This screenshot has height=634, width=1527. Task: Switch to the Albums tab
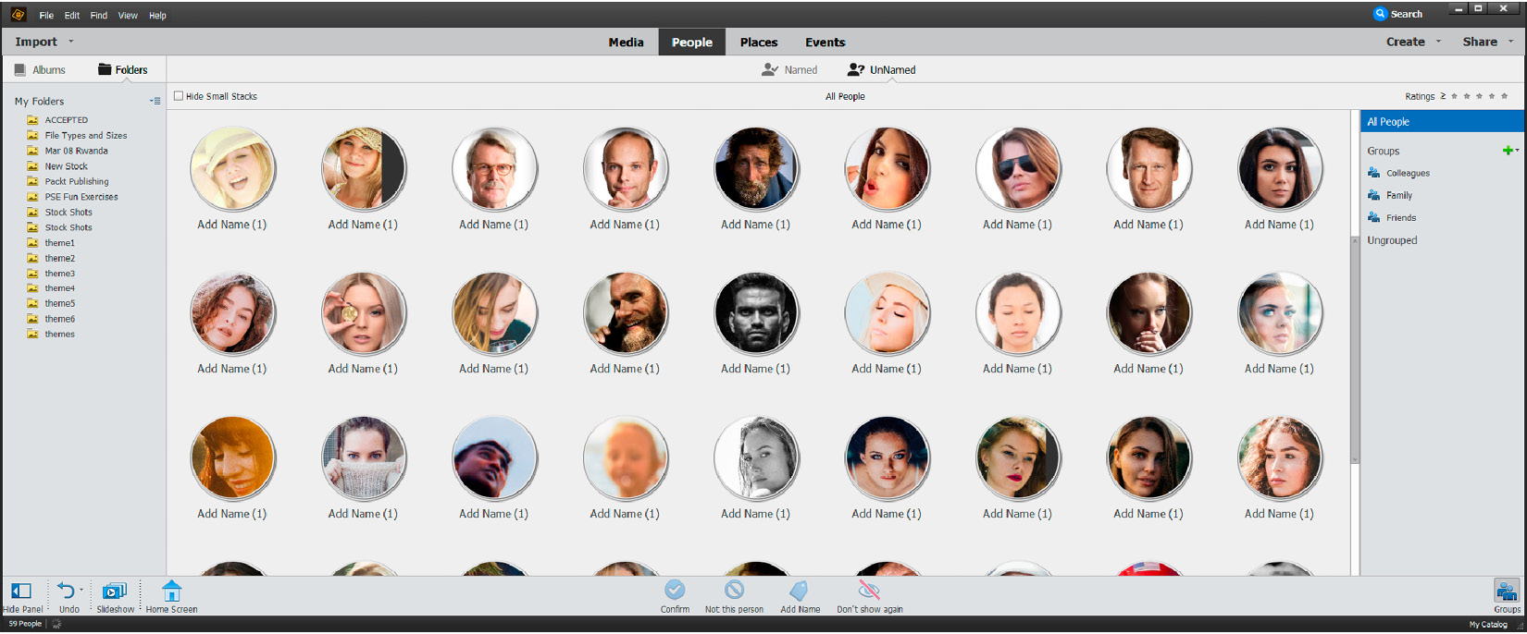pos(40,70)
